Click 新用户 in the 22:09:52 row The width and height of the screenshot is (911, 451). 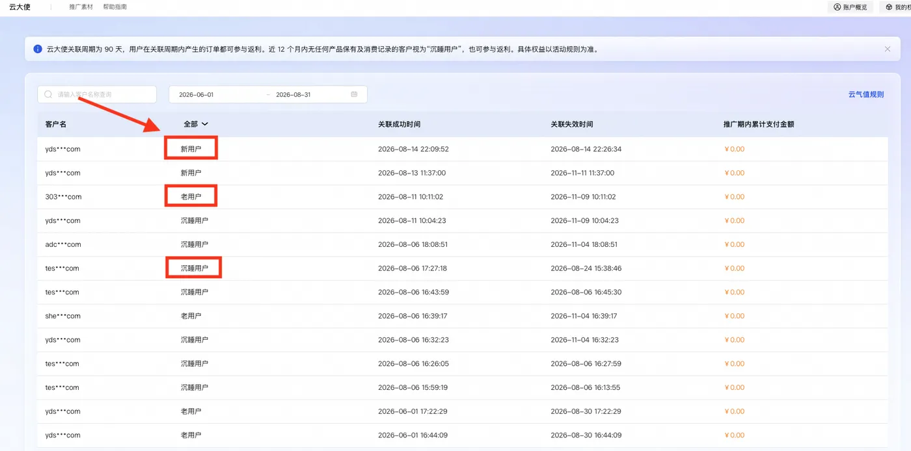point(191,149)
